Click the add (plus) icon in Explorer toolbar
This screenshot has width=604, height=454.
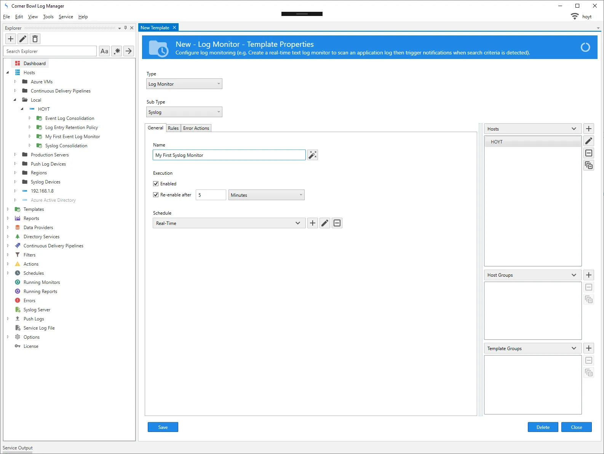tap(11, 39)
